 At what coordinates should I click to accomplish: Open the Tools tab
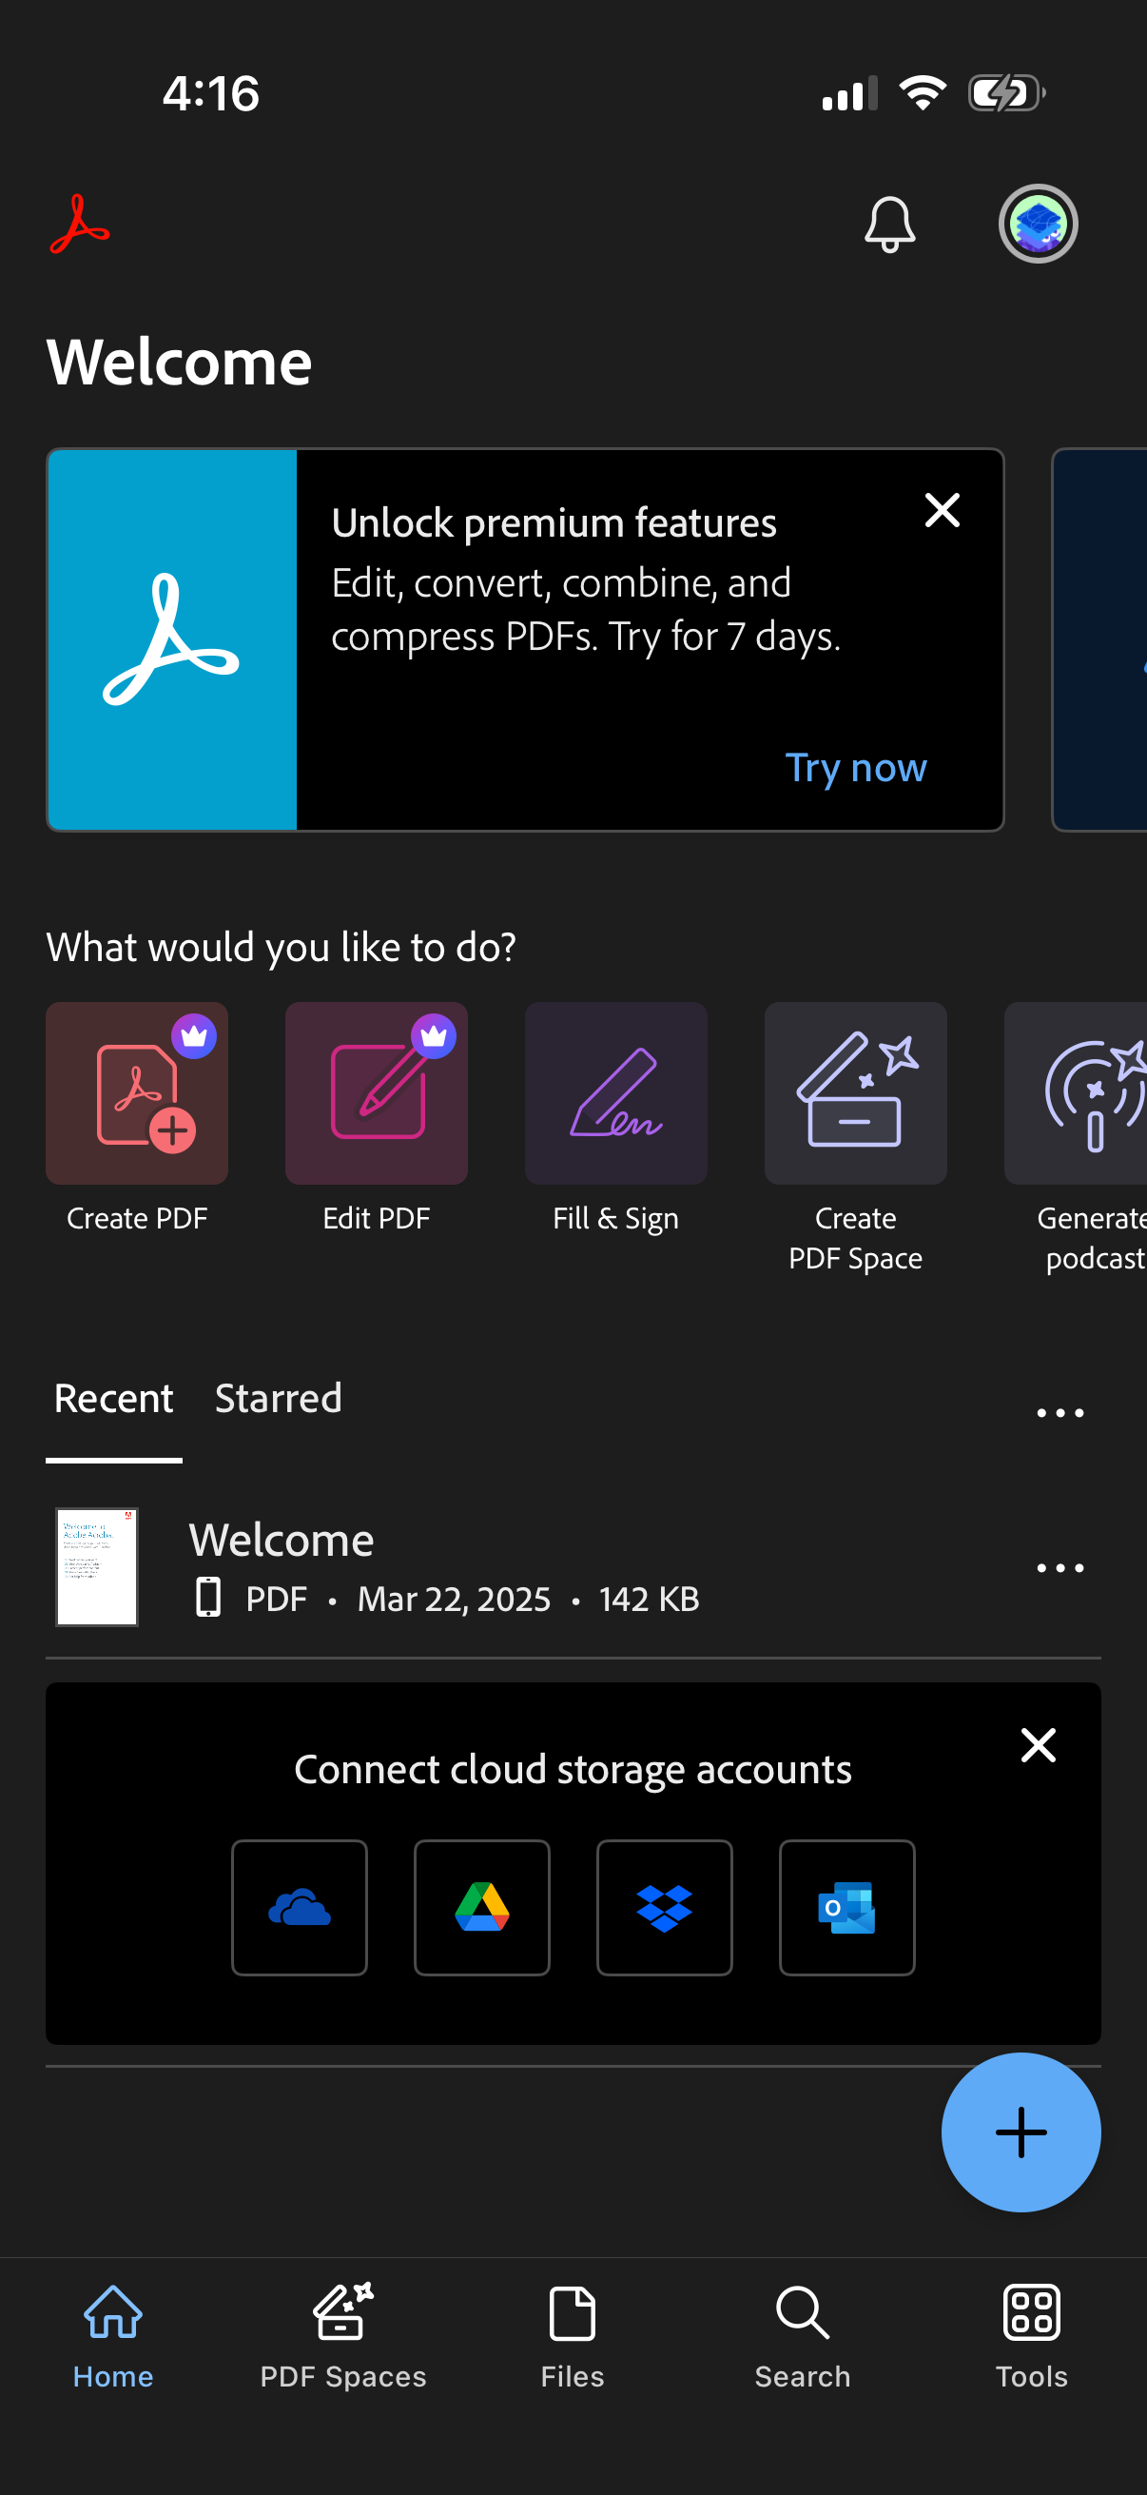coord(1032,2337)
